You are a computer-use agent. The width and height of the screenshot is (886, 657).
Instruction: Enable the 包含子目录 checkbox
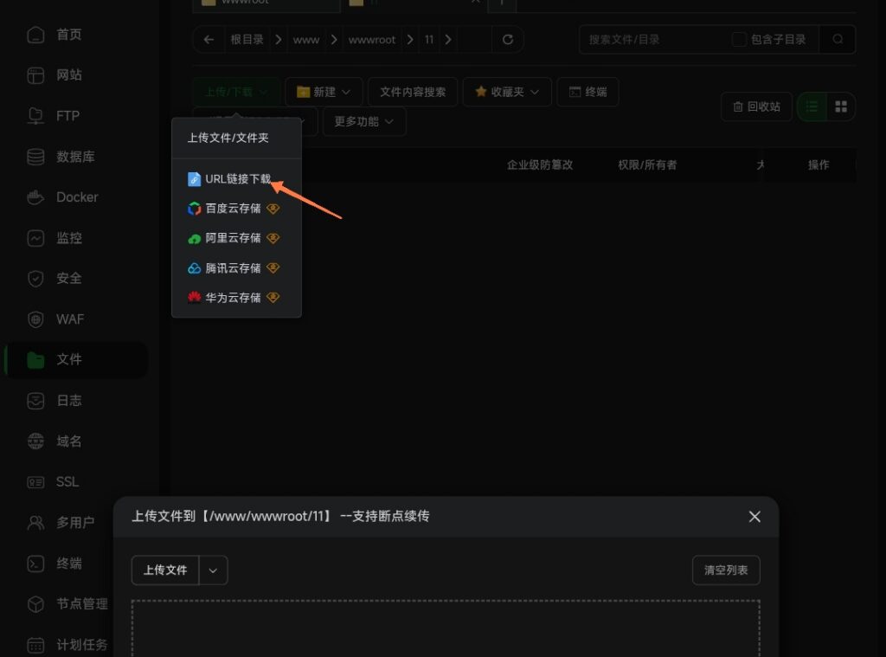click(x=738, y=39)
